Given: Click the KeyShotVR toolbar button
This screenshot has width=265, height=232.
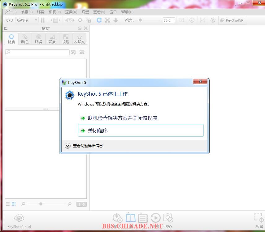Looking at the screenshot, I should tap(232, 20).
